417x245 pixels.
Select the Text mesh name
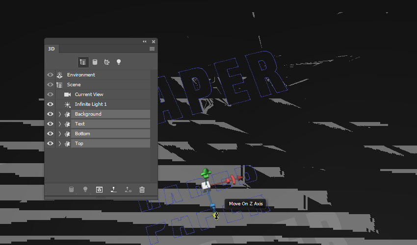click(80, 124)
